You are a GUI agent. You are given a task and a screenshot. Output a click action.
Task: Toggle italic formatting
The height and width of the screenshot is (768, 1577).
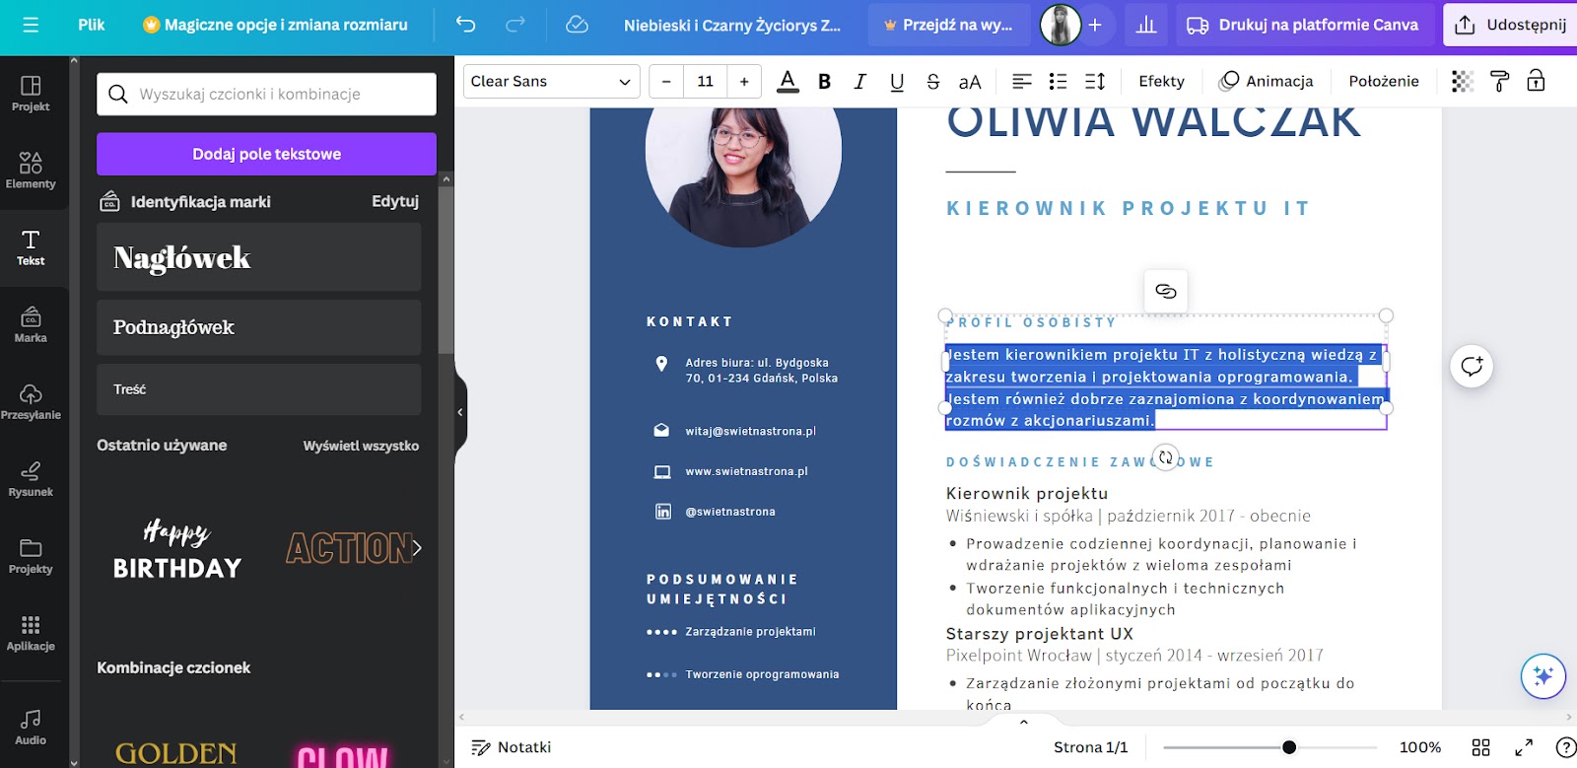tap(860, 82)
